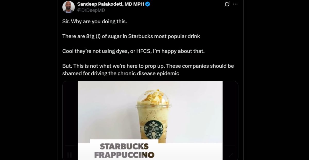309x160 pixels.
Task: Open the Sandeep Palakodeti, MD MPH name link
Action: (x=110, y=4)
